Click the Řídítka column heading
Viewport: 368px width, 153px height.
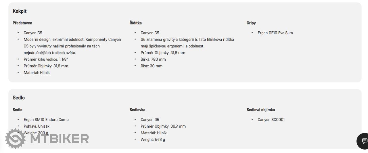point(136,23)
